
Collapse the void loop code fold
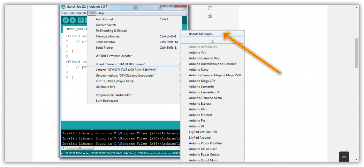[69, 62]
